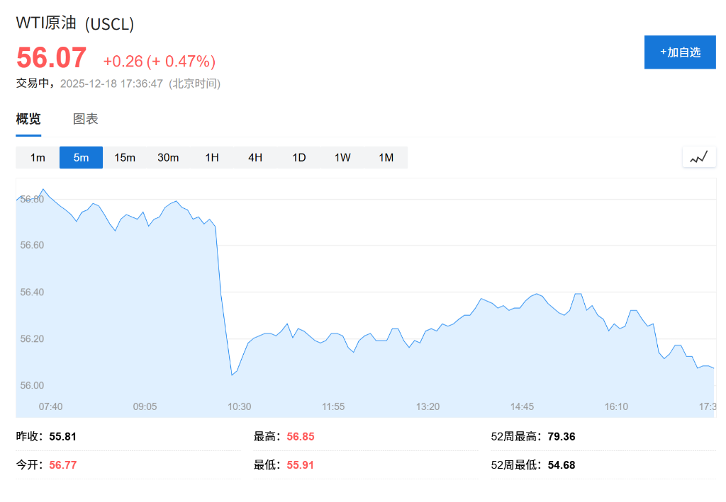Switch to the 1M monthly interval

[386, 157]
